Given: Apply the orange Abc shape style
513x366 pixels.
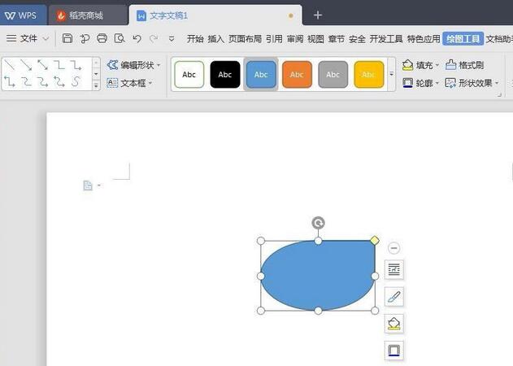Looking at the screenshot, I should coord(297,74).
